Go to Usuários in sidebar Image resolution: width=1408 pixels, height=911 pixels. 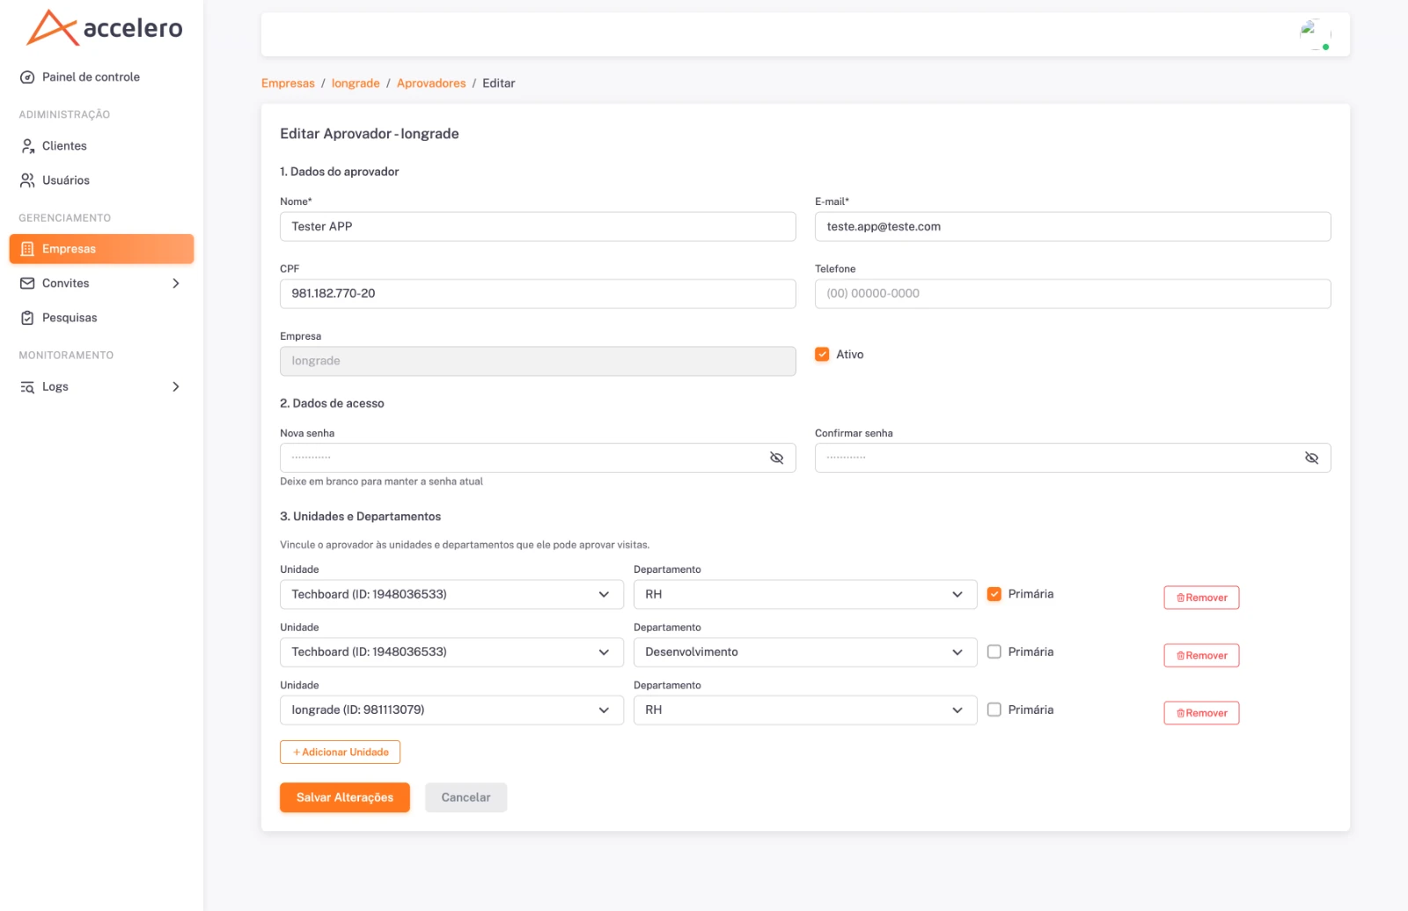101,180
